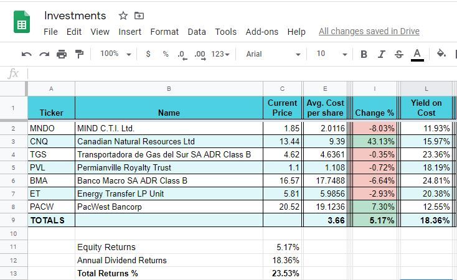
Task: Format as currency with dollar sign
Action: pyautogui.click(x=148, y=54)
